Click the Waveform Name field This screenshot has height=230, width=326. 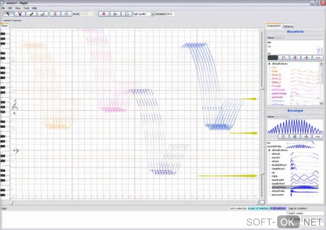click(x=299, y=38)
